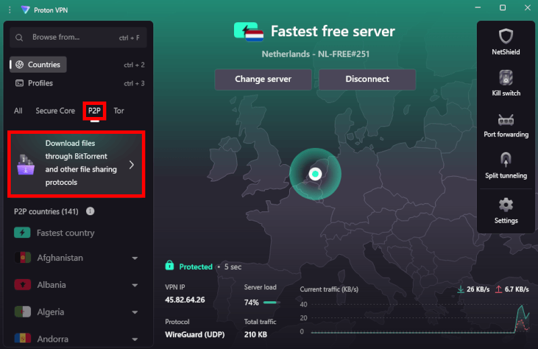
Task: Click the Albania flag icon
Action: 23,284
